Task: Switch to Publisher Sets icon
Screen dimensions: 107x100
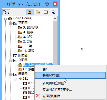Action: pos(54,12)
